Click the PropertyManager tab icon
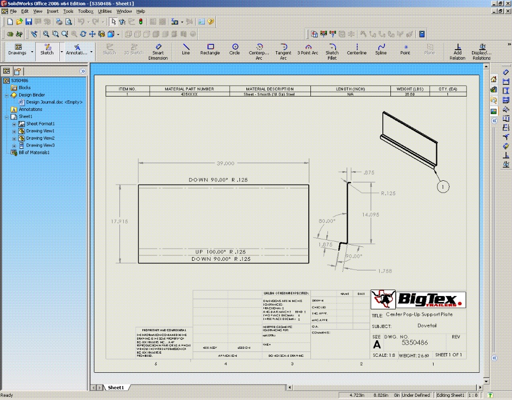 [x=18, y=71]
